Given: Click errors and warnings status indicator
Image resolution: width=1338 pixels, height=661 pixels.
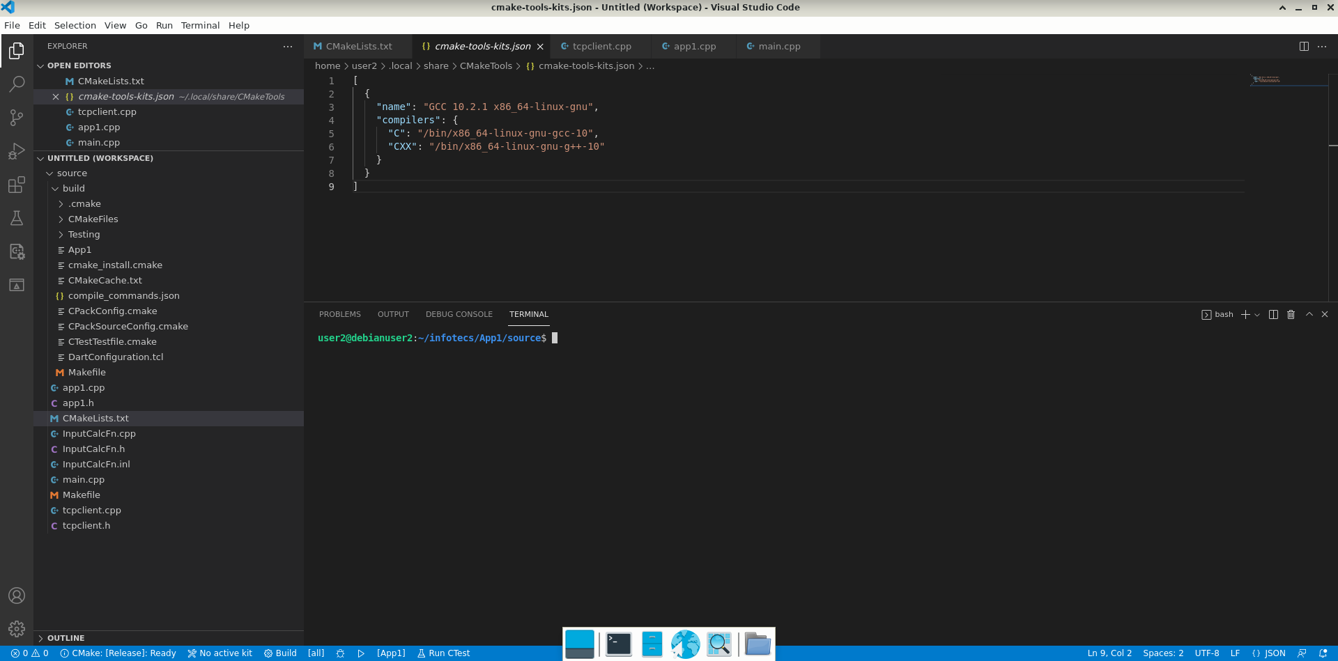Looking at the screenshot, I should (x=29, y=653).
